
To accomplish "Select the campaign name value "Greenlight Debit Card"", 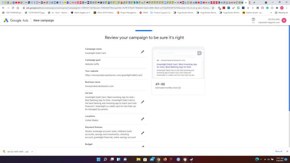I will click(x=95, y=53).
